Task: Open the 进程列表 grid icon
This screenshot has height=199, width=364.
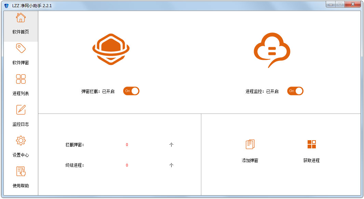Action: pos(21,79)
